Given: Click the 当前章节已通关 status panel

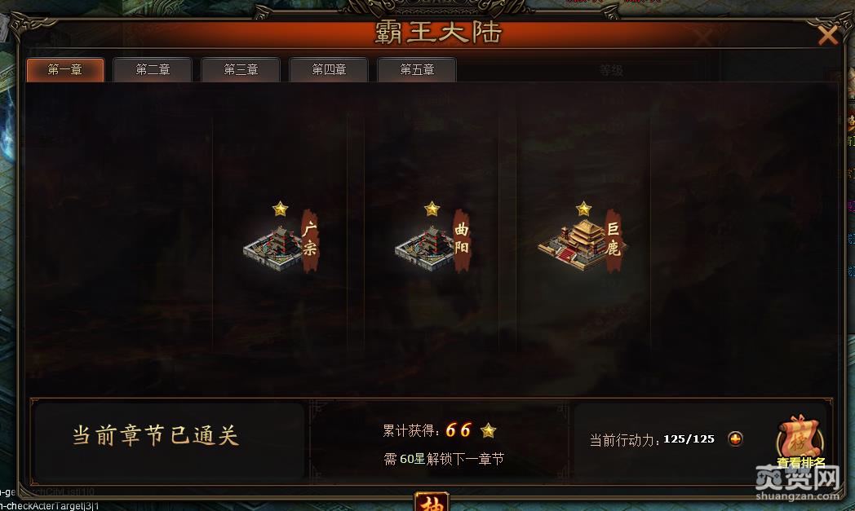Looking at the screenshot, I should 167,441.
